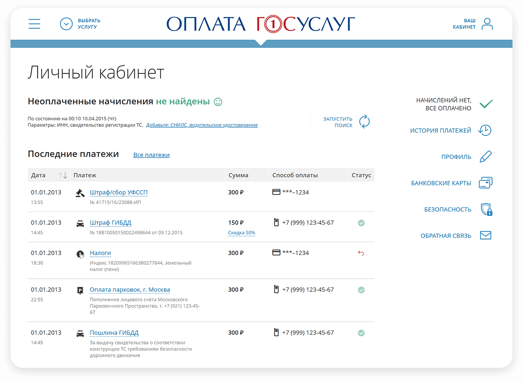523x381 pixels.
Task: Click the 'Безопасность' shield lock icon
Action: [x=486, y=210]
